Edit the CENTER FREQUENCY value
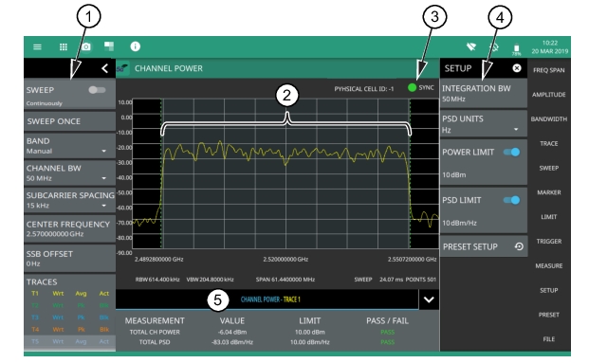 pos(69,228)
